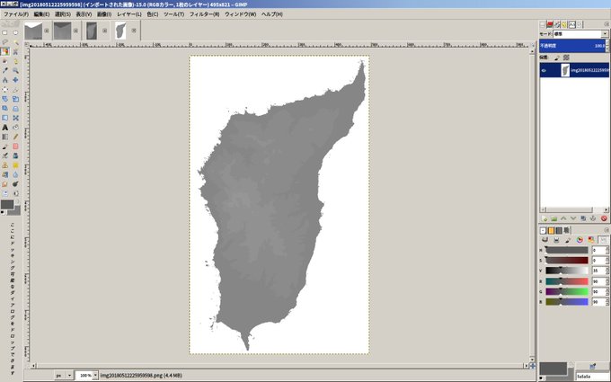The width and height of the screenshot is (611, 382).
Task: Select the Heal bandage tool
Action: pos(15,165)
